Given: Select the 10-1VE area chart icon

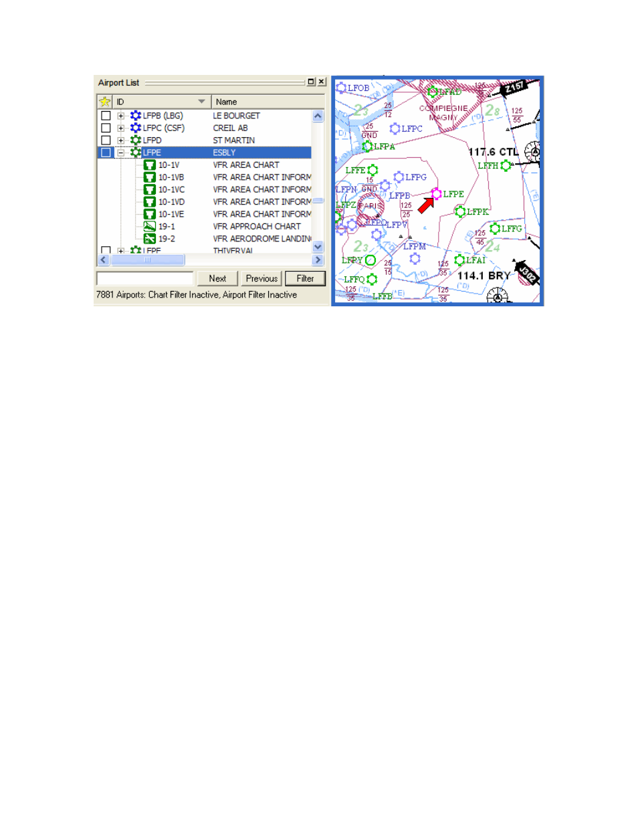Looking at the screenshot, I should click(x=150, y=214).
